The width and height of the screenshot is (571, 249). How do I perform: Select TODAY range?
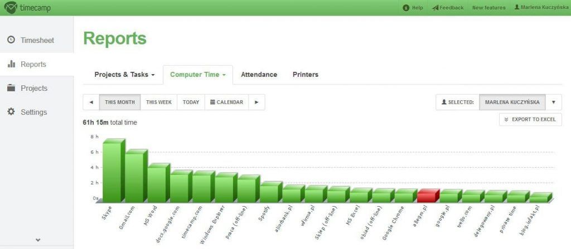click(191, 102)
